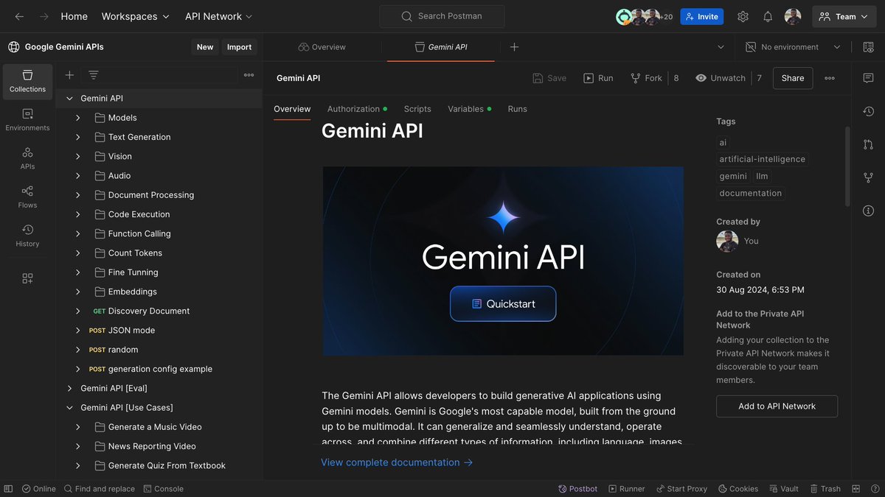Viewport: 885px width, 497px height.
Task: Click Add to API Network button
Action: (777, 406)
